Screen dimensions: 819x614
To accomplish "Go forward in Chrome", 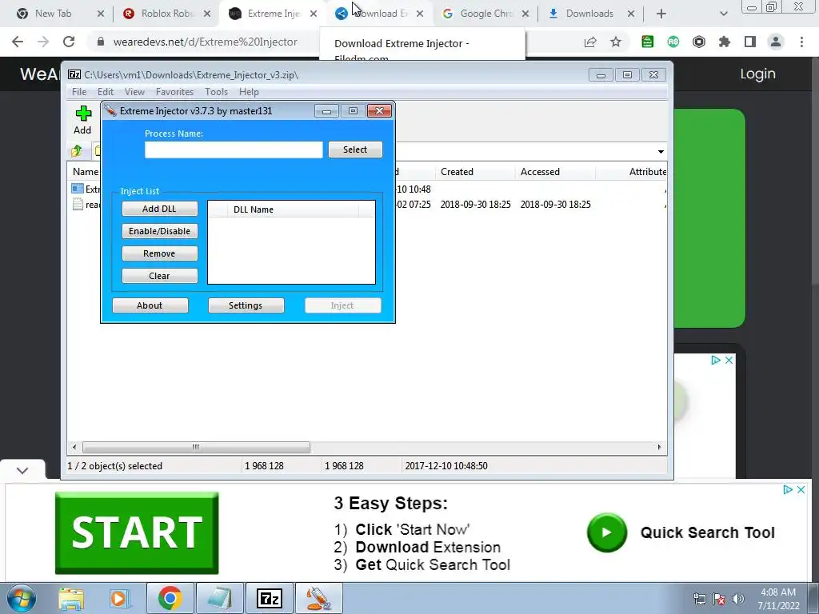I will click(43, 42).
